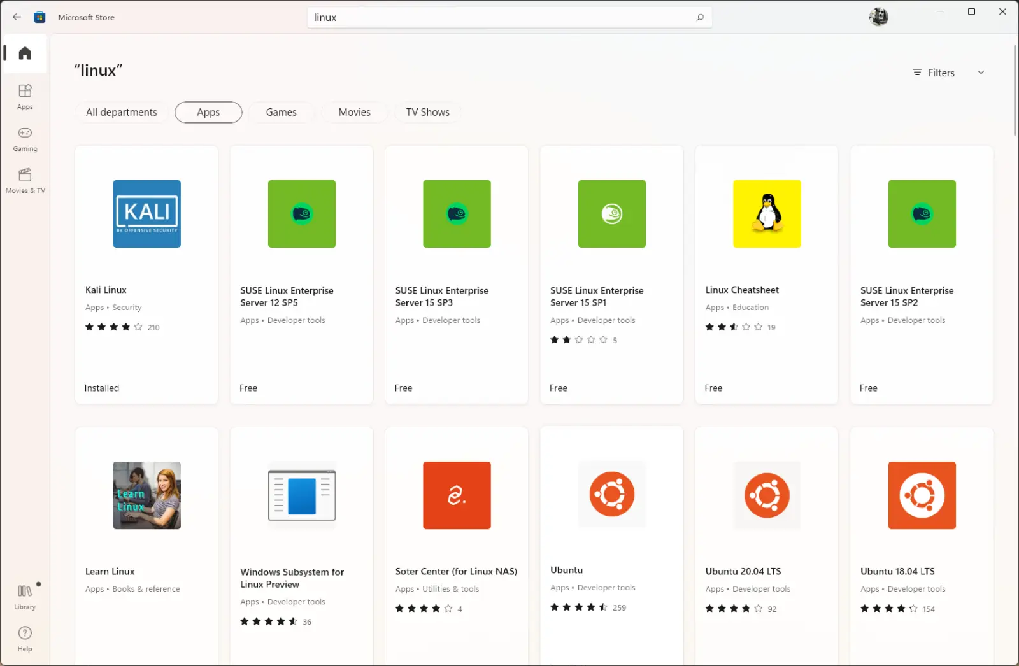Select the All departments filter

coord(121,112)
